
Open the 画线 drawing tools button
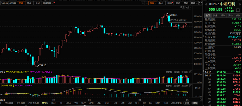click(178, 3)
